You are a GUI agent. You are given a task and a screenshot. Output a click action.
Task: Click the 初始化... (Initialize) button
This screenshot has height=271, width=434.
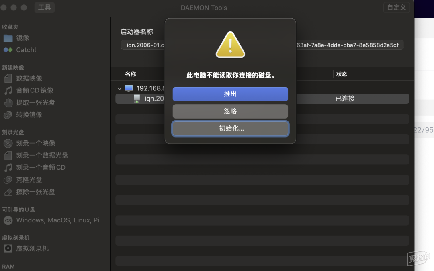[x=230, y=128]
